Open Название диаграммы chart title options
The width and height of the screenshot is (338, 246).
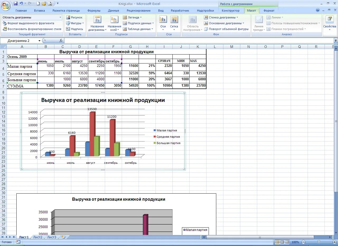[97, 23]
